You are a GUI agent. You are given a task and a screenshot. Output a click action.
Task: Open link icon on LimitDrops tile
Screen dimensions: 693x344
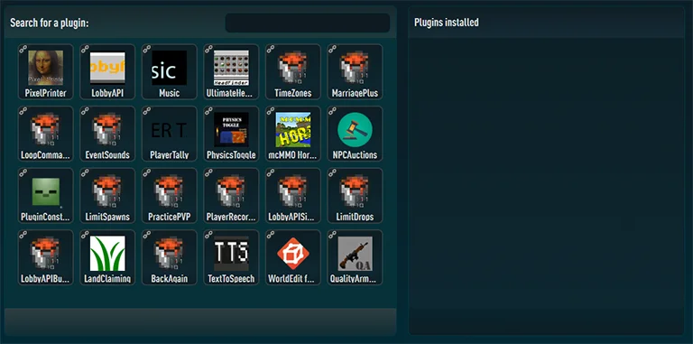pyautogui.click(x=332, y=172)
